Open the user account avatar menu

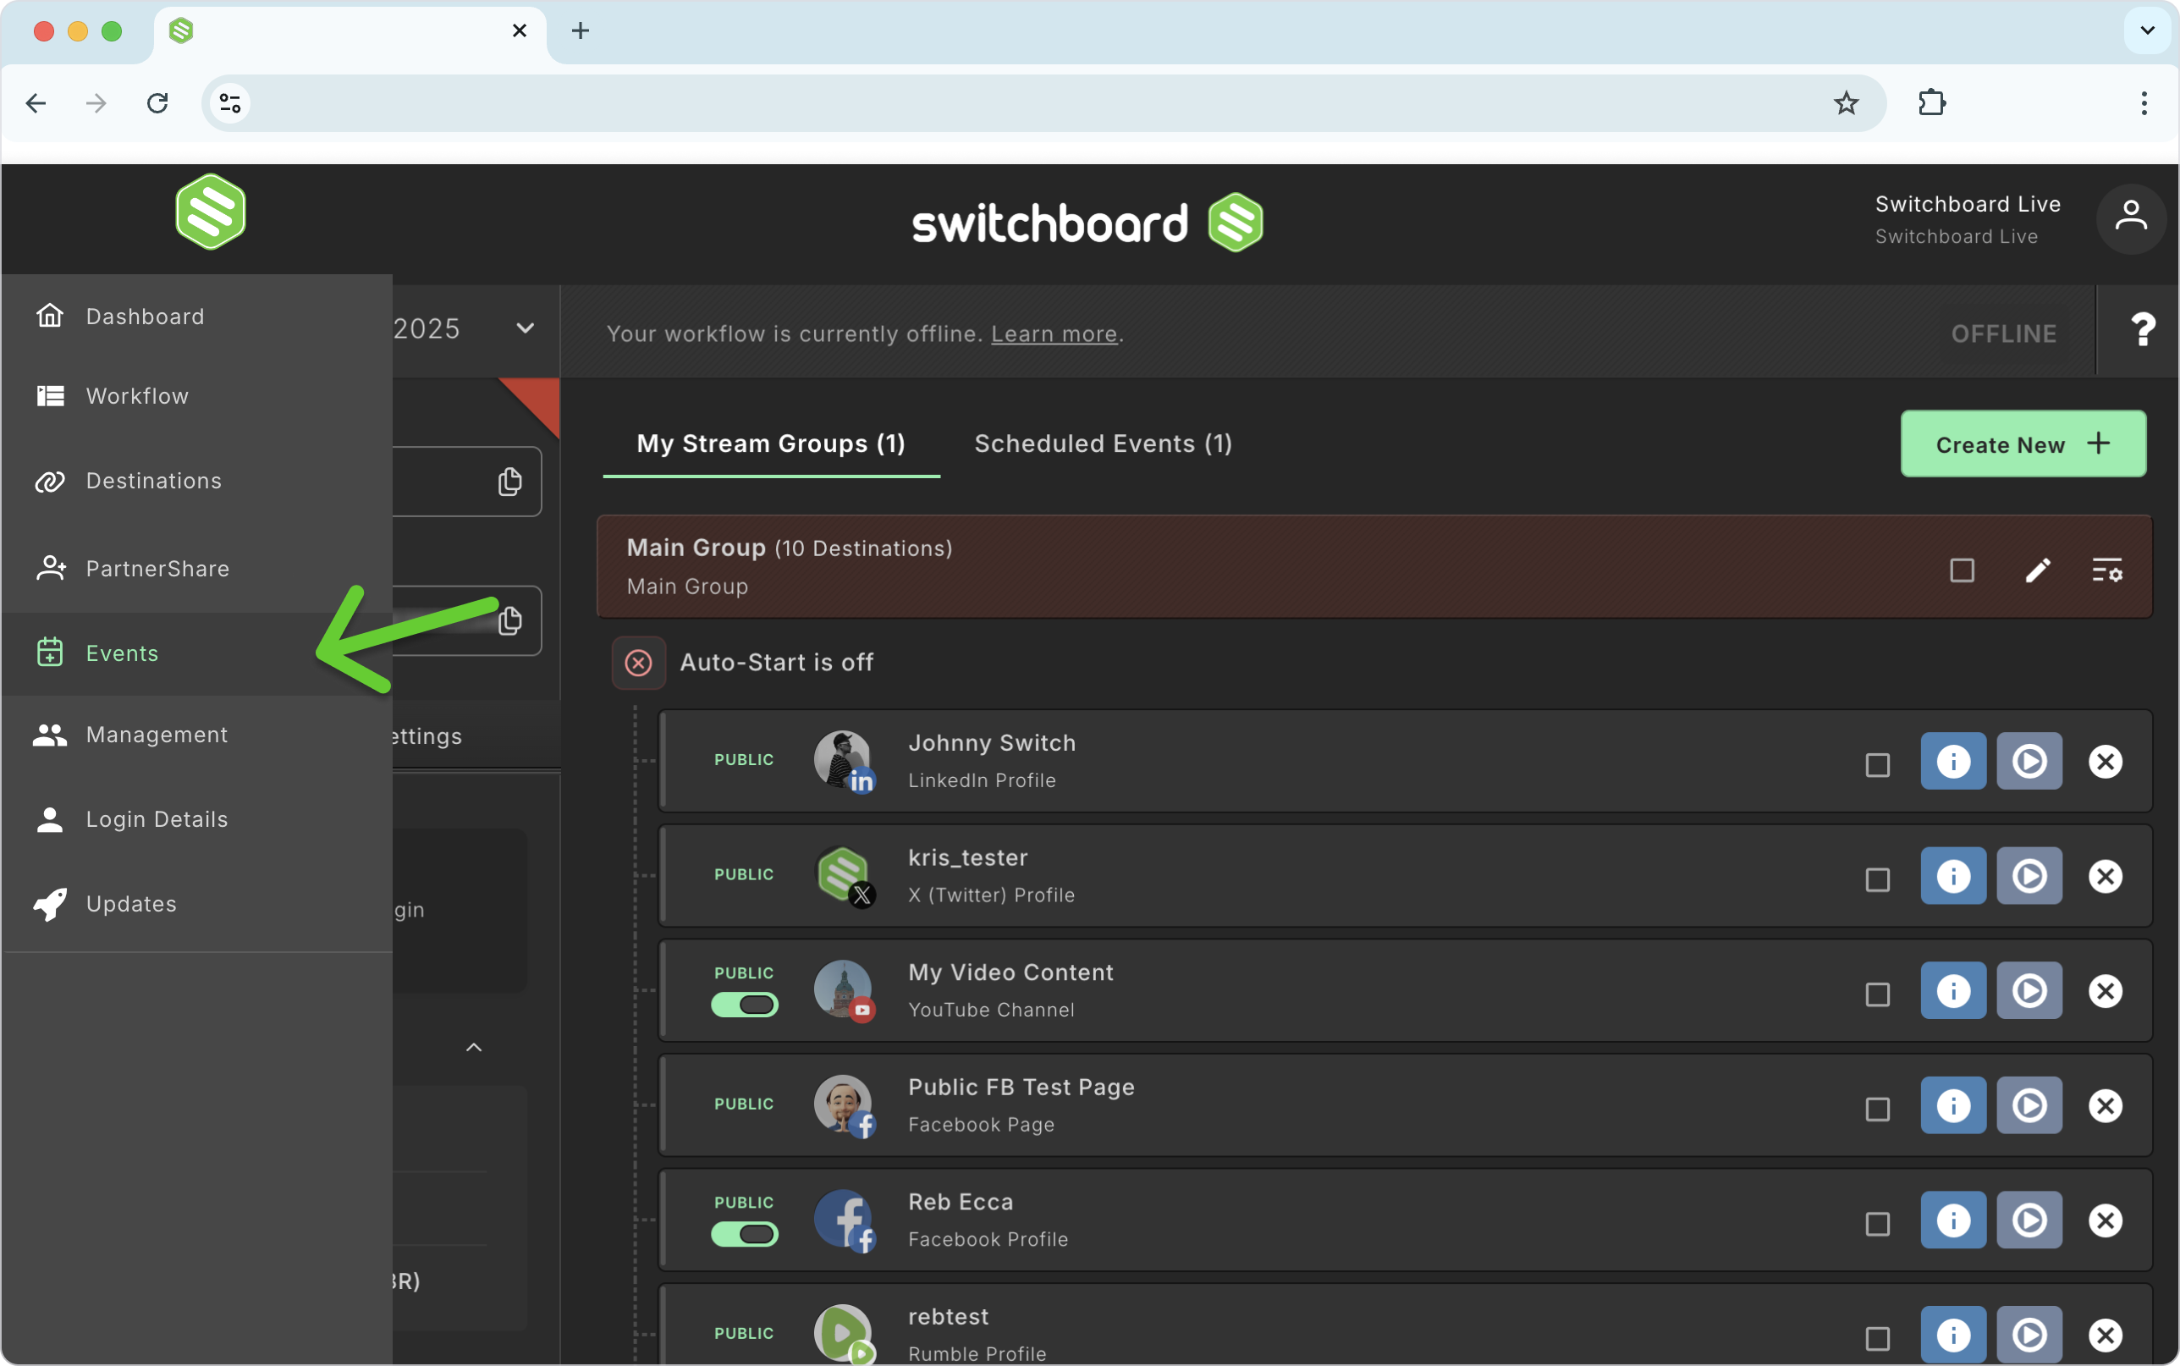(x=2130, y=218)
